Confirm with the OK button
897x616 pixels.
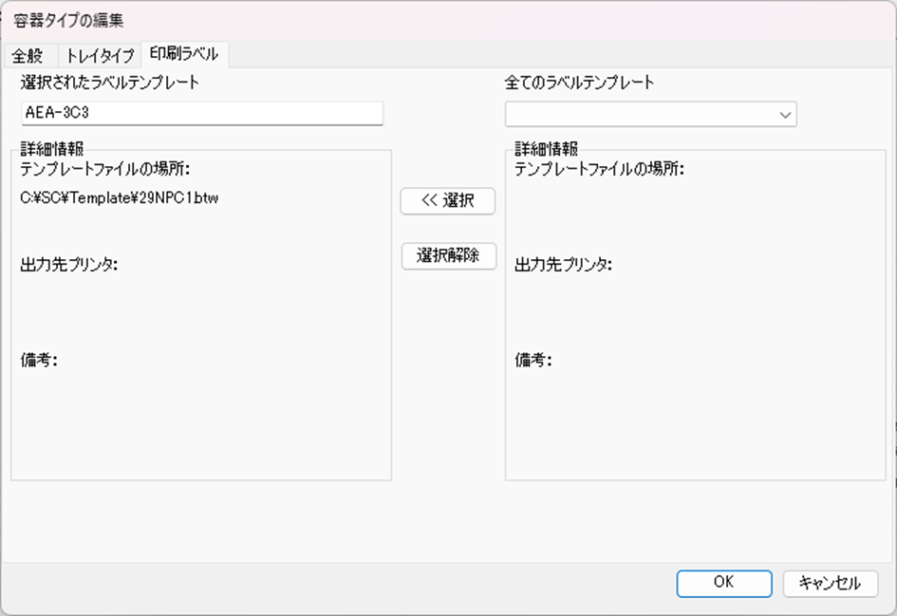point(723,583)
